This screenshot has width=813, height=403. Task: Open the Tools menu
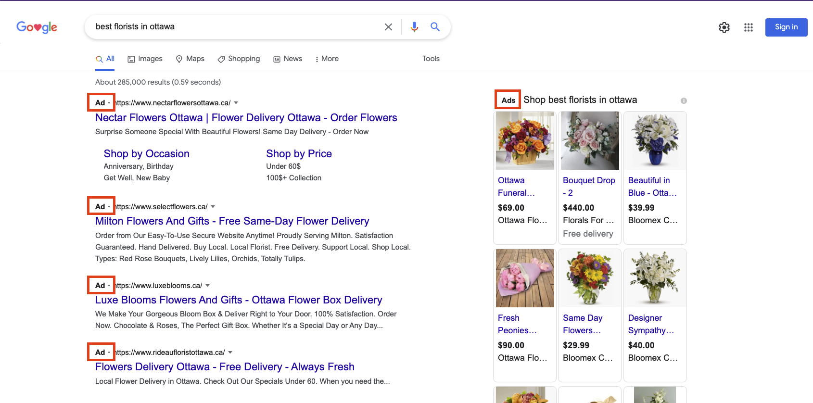tap(431, 59)
